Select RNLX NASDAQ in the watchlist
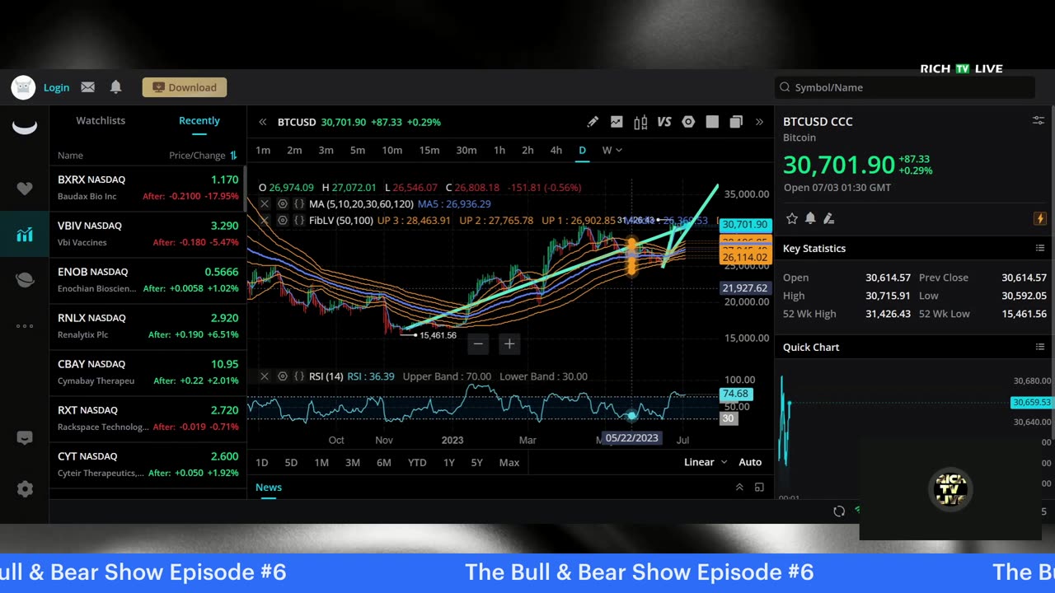Viewport: 1055px width, 593px height. coord(148,326)
